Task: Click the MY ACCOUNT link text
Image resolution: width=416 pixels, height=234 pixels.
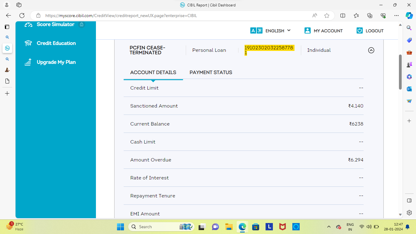Action: pos(328,31)
